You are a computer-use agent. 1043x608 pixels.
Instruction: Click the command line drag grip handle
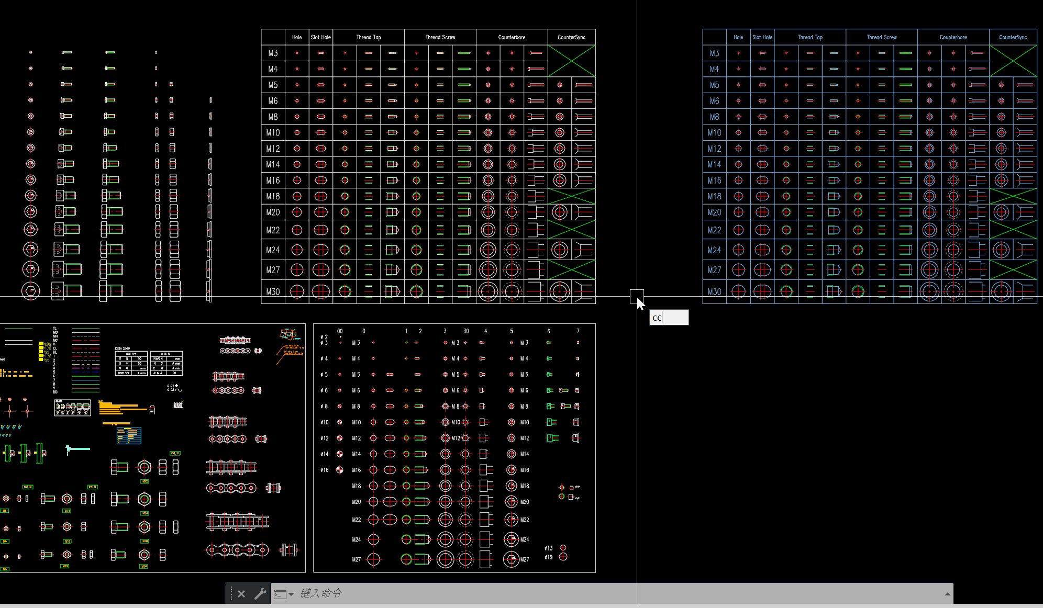[x=231, y=594]
